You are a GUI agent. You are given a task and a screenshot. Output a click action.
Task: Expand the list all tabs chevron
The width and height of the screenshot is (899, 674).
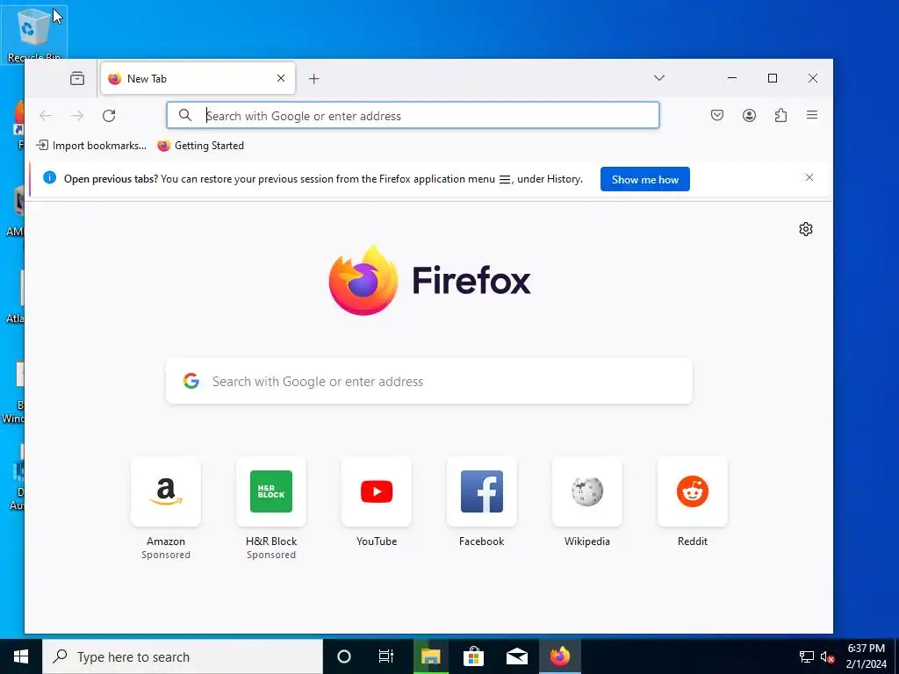pyautogui.click(x=659, y=78)
